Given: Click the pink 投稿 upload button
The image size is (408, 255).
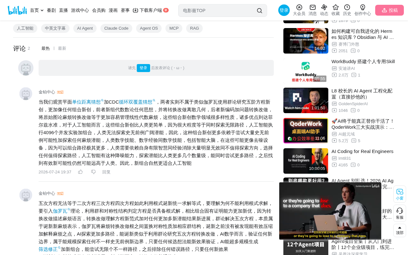Looking at the screenshot, I should (390, 10).
